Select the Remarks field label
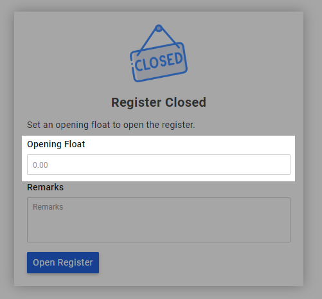 [45, 187]
